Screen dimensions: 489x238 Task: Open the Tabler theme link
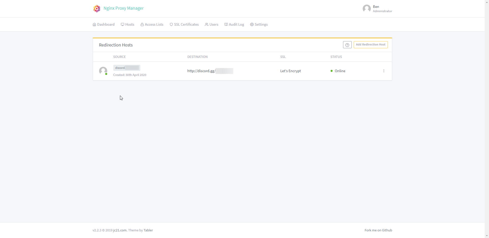point(148,230)
